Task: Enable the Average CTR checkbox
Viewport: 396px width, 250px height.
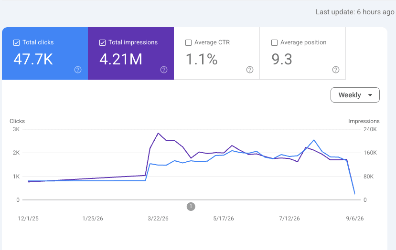Action: tap(188, 42)
